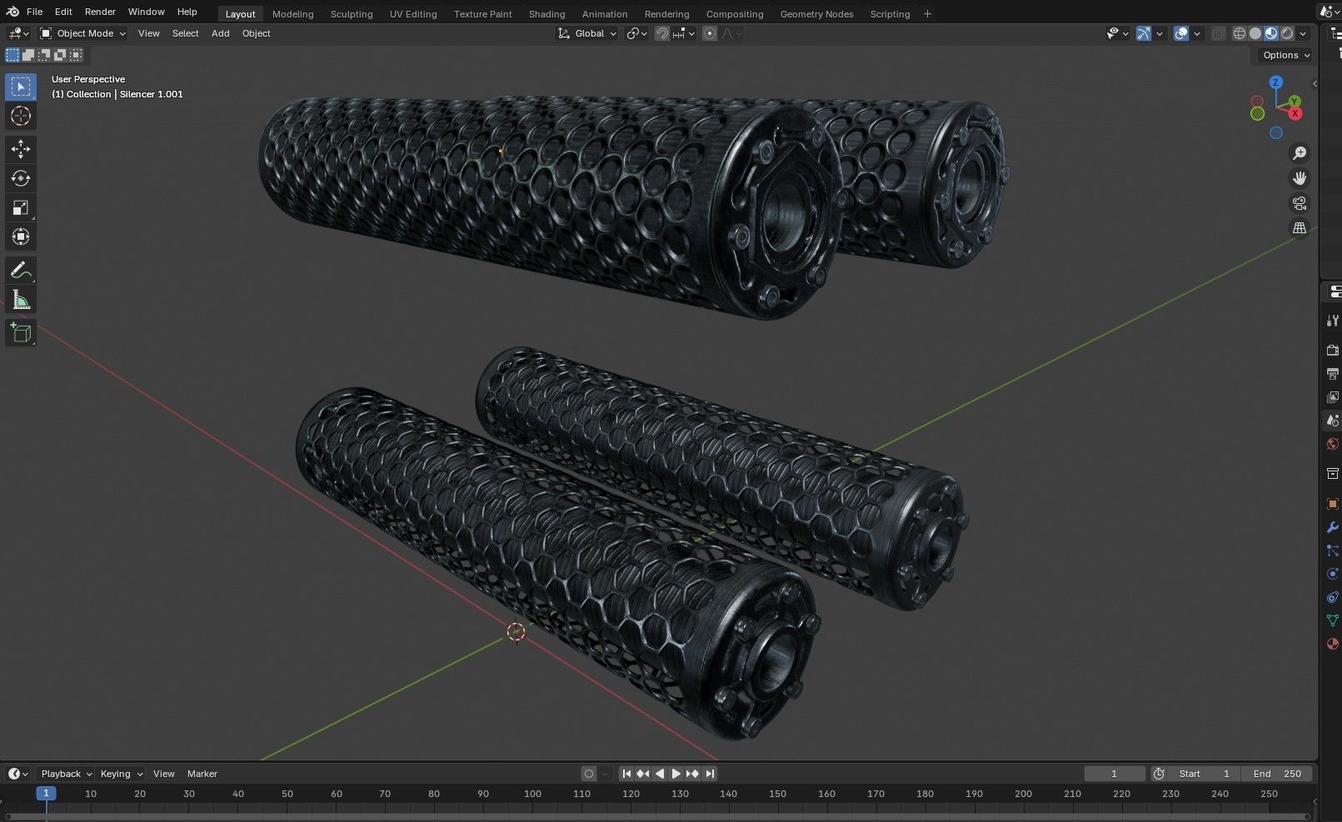This screenshot has height=822, width=1342.
Task: Enable Intersect selection mode
Action: click(76, 55)
